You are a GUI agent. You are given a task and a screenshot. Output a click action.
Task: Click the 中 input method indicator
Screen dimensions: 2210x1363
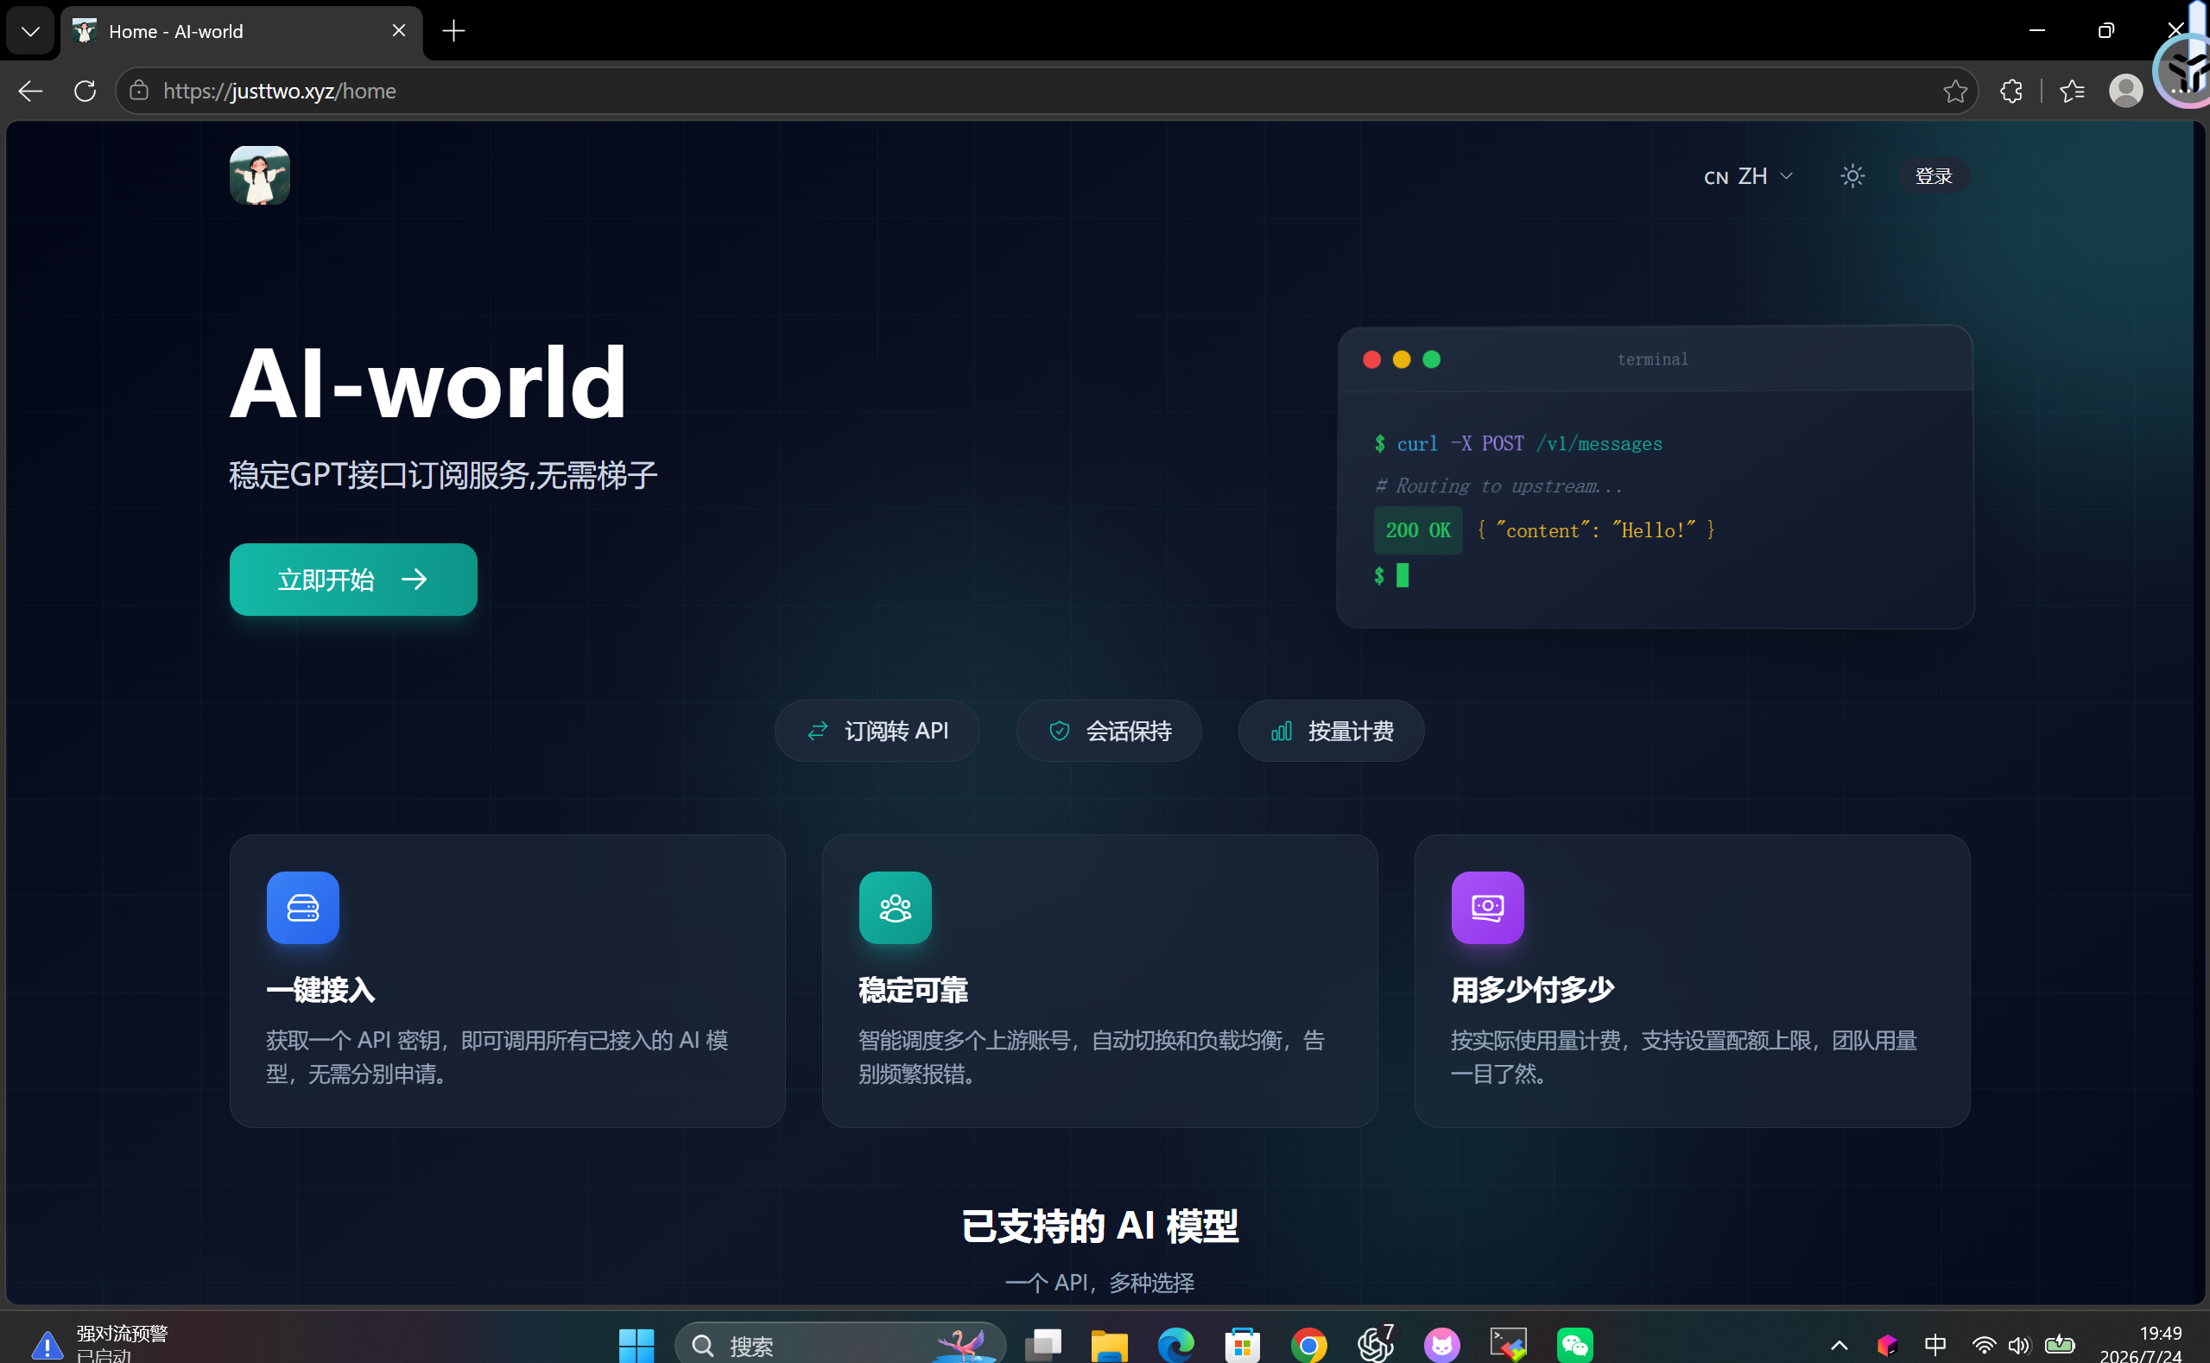coord(1935,1345)
